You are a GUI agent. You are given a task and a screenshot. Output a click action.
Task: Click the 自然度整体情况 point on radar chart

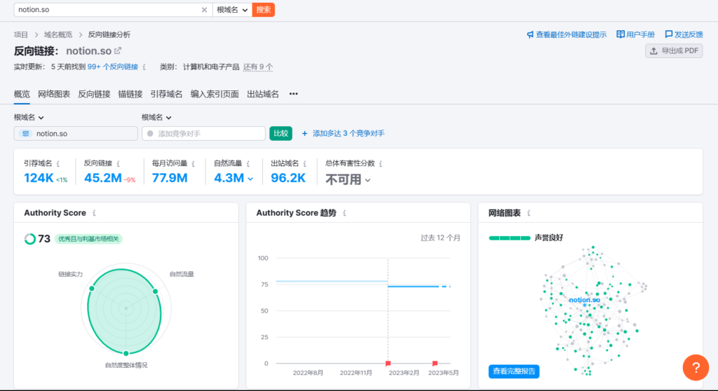pyautogui.click(x=126, y=353)
